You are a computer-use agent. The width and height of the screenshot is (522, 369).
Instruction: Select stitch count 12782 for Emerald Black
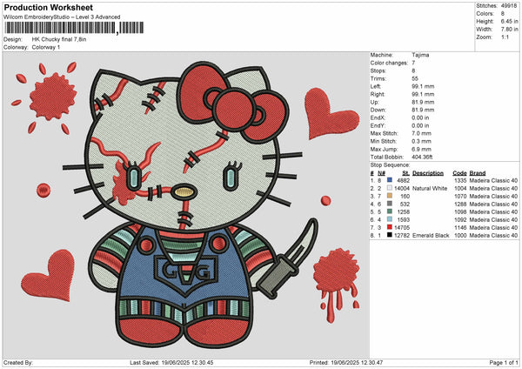[x=402, y=235]
